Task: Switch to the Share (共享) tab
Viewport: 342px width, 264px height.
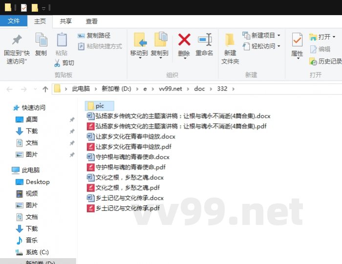Action: (65, 22)
